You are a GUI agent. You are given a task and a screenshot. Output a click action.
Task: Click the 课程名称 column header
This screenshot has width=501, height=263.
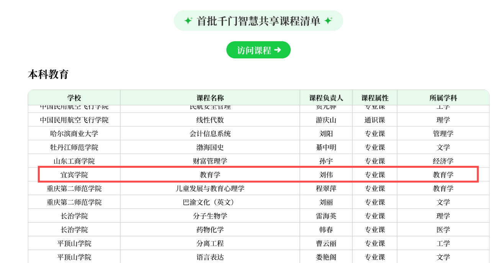coord(210,98)
